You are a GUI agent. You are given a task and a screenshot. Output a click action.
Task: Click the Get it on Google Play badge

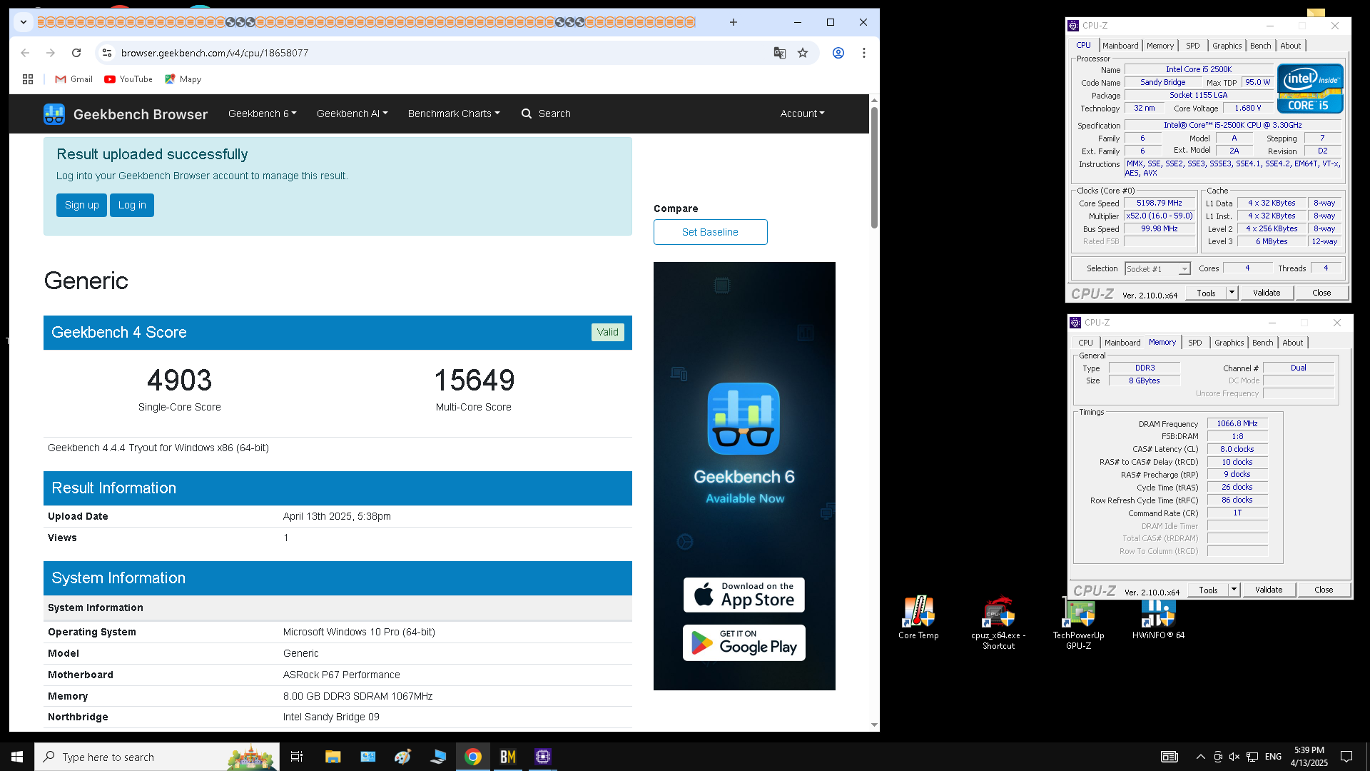744,642
